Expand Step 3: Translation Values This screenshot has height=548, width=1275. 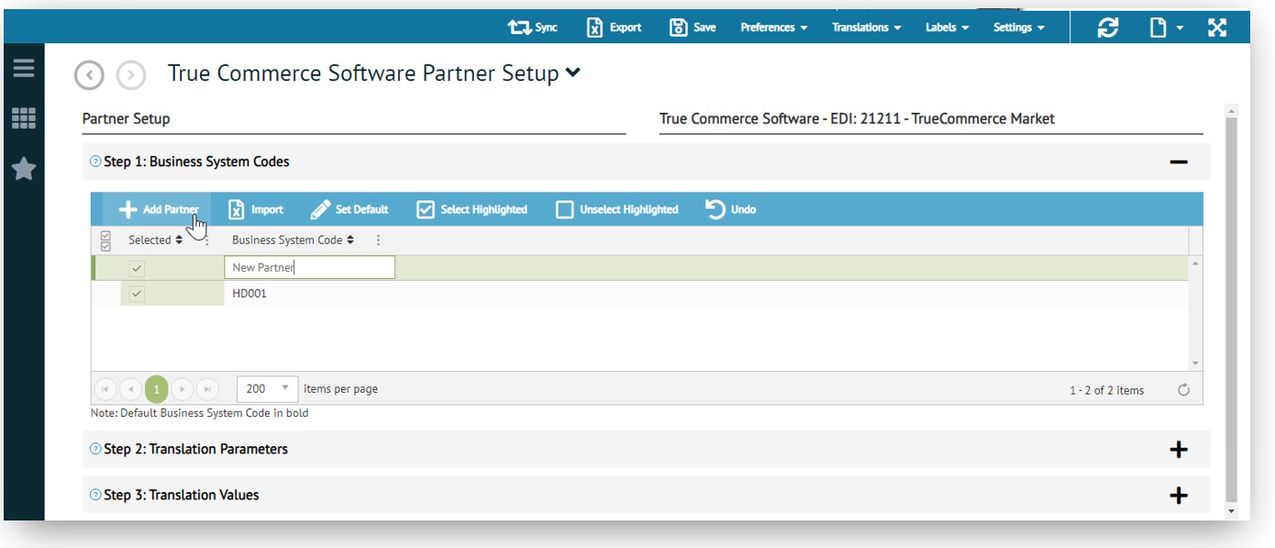click(x=1179, y=495)
